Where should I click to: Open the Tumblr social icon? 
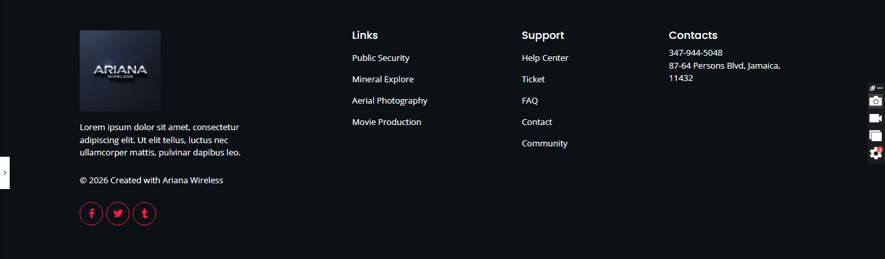[x=144, y=214]
